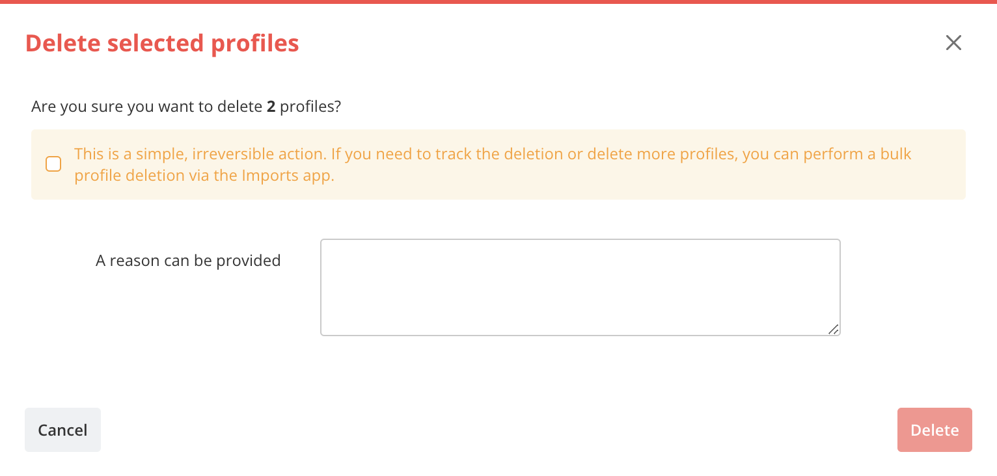Viewport: 997px width, 476px height.
Task: Click Cancel to abort deletion
Action: (x=62, y=430)
